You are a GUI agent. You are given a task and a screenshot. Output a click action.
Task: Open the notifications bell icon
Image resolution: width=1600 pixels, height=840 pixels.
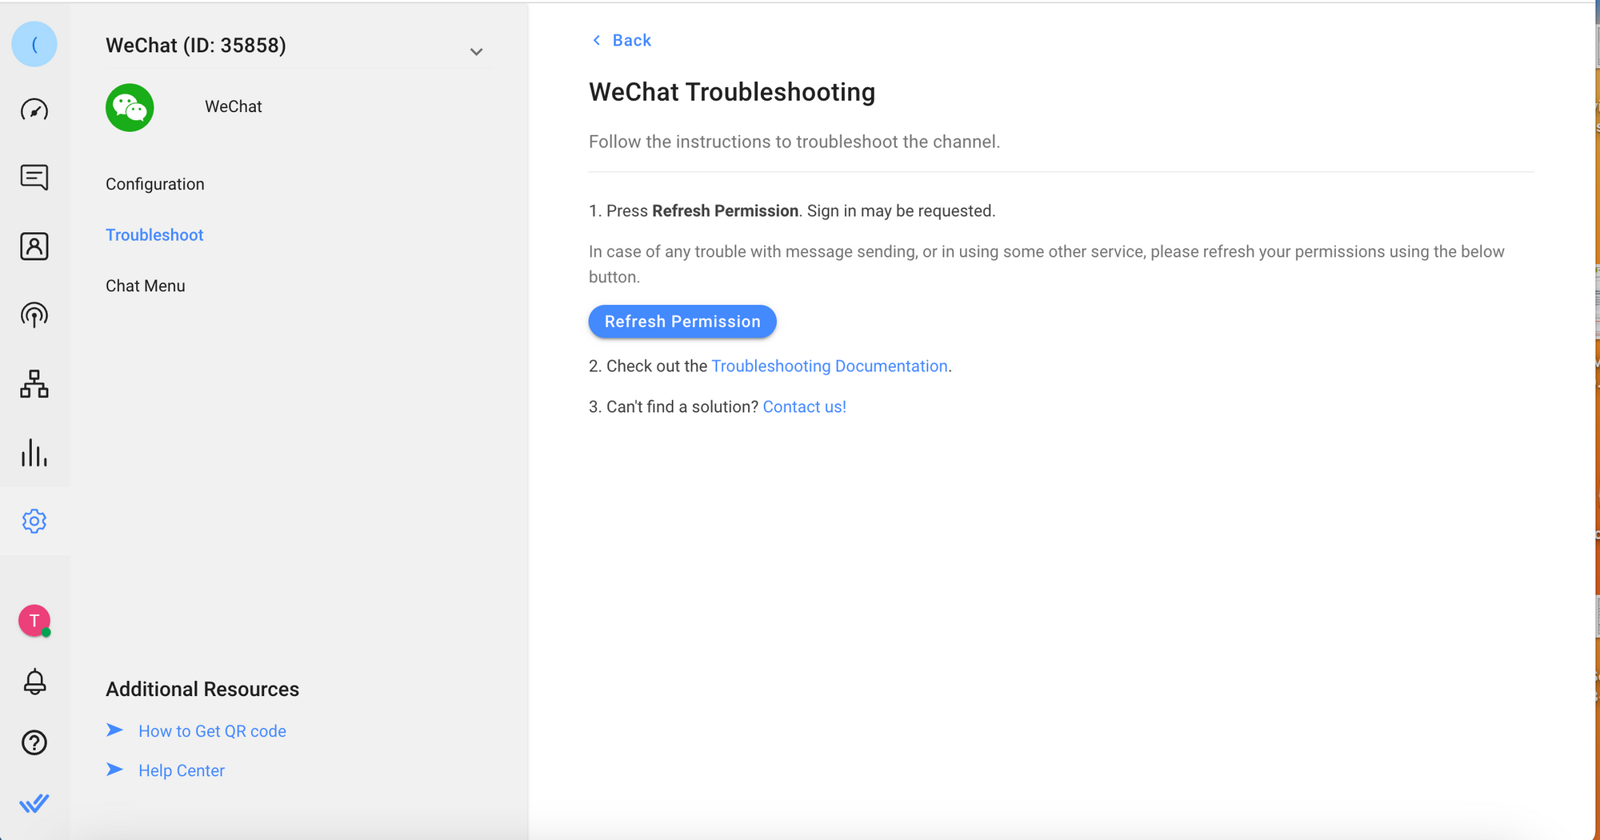click(x=34, y=682)
